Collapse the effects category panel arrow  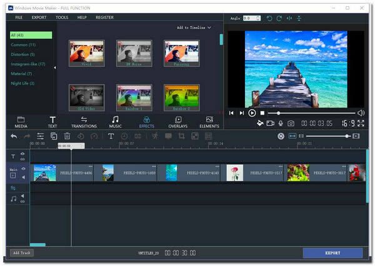pos(55,68)
